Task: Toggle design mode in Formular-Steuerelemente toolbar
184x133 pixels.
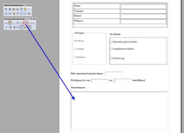Action: [10, 23]
